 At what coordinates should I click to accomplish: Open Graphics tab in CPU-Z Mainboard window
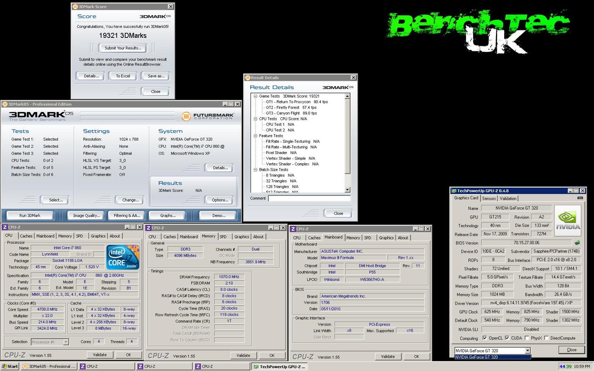tap(386, 238)
